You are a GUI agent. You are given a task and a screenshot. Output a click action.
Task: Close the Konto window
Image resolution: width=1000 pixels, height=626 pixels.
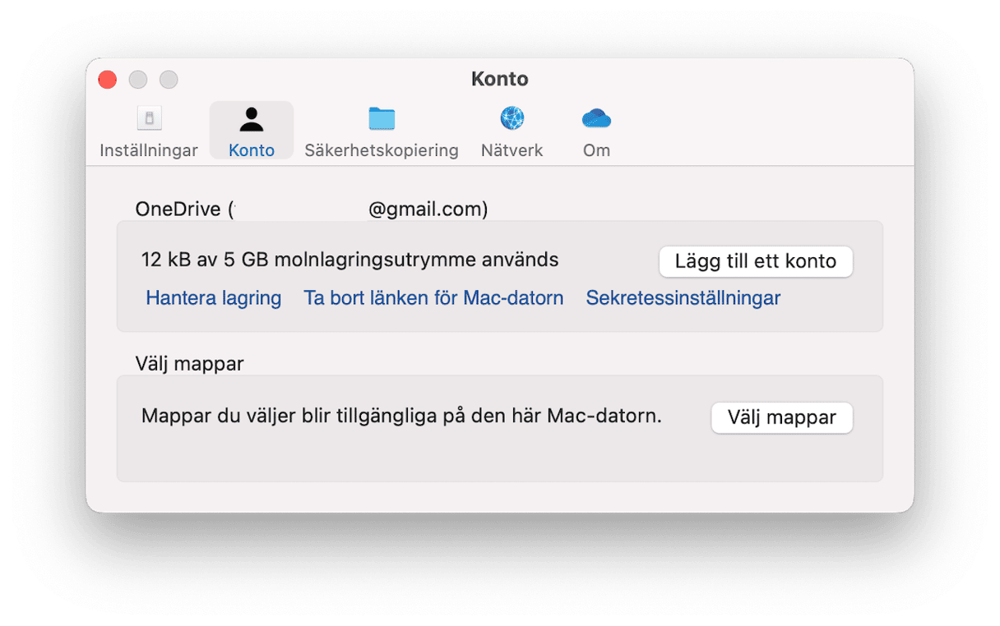click(107, 80)
